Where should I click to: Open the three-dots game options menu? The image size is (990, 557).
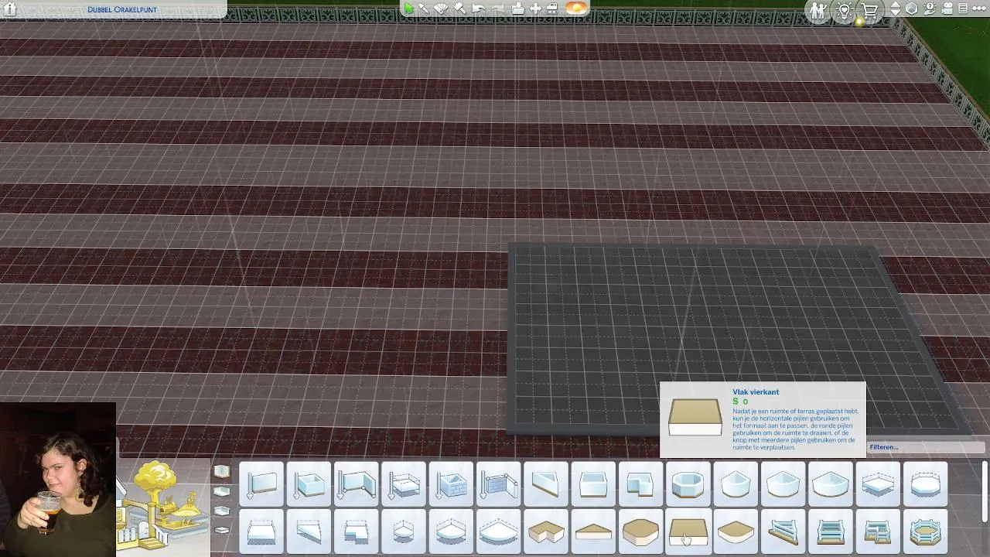tap(979, 9)
